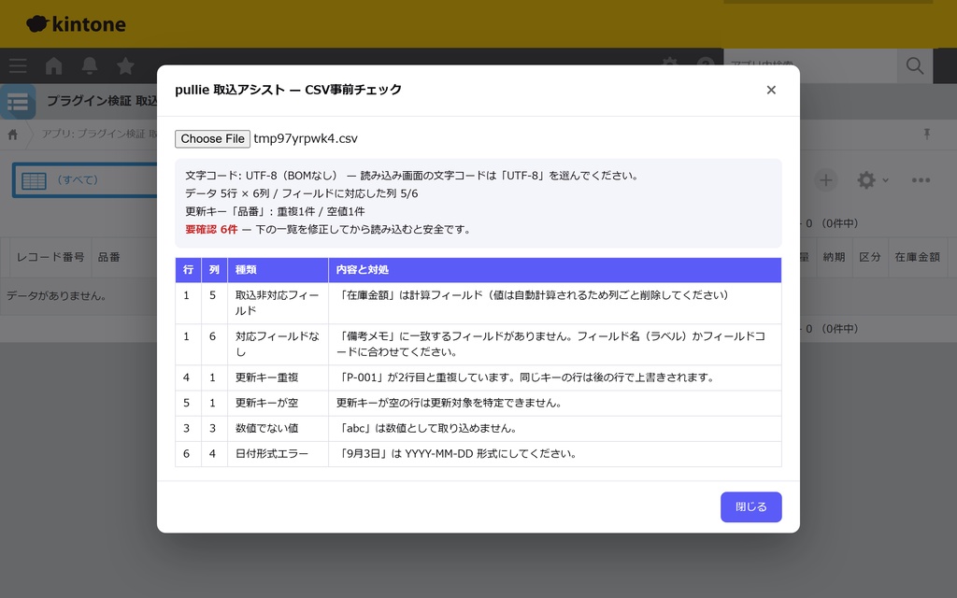Viewport: 957px width, 598px height.
Task: Open the (すべて) view selector
Action: coord(85,180)
